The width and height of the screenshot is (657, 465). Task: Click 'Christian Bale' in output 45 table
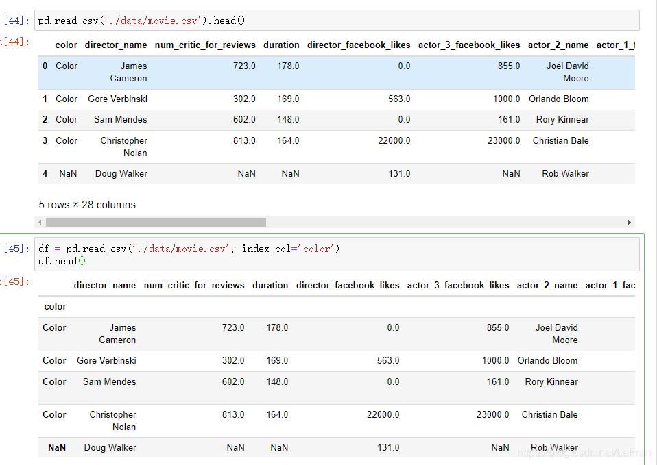pos(550,415)
